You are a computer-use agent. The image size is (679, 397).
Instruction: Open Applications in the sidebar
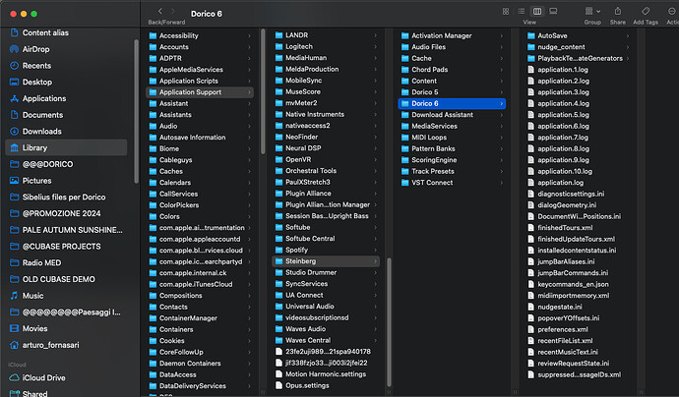point(43,98)
